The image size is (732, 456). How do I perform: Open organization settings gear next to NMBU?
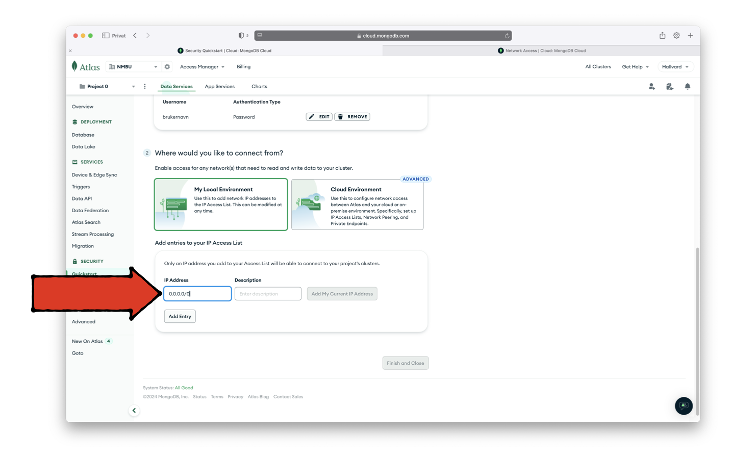(x=167, y=67)
